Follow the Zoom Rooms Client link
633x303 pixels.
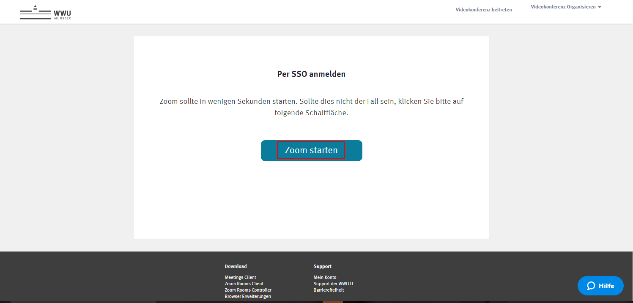tap(244, 284)
